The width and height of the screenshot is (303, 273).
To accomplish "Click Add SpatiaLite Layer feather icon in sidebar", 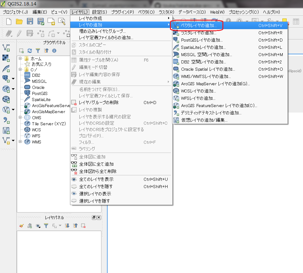I will pyautogui.click(x=6, y=69).
